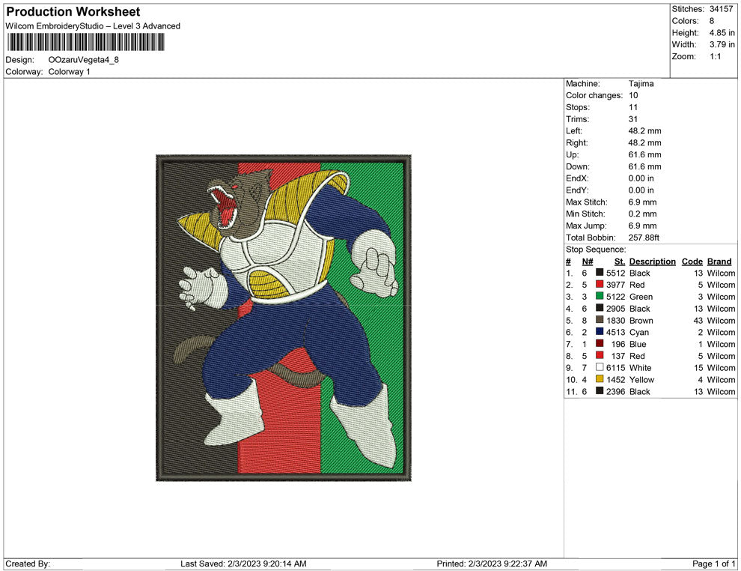Click the code '43' in the Brown row

tap(698, 320)
